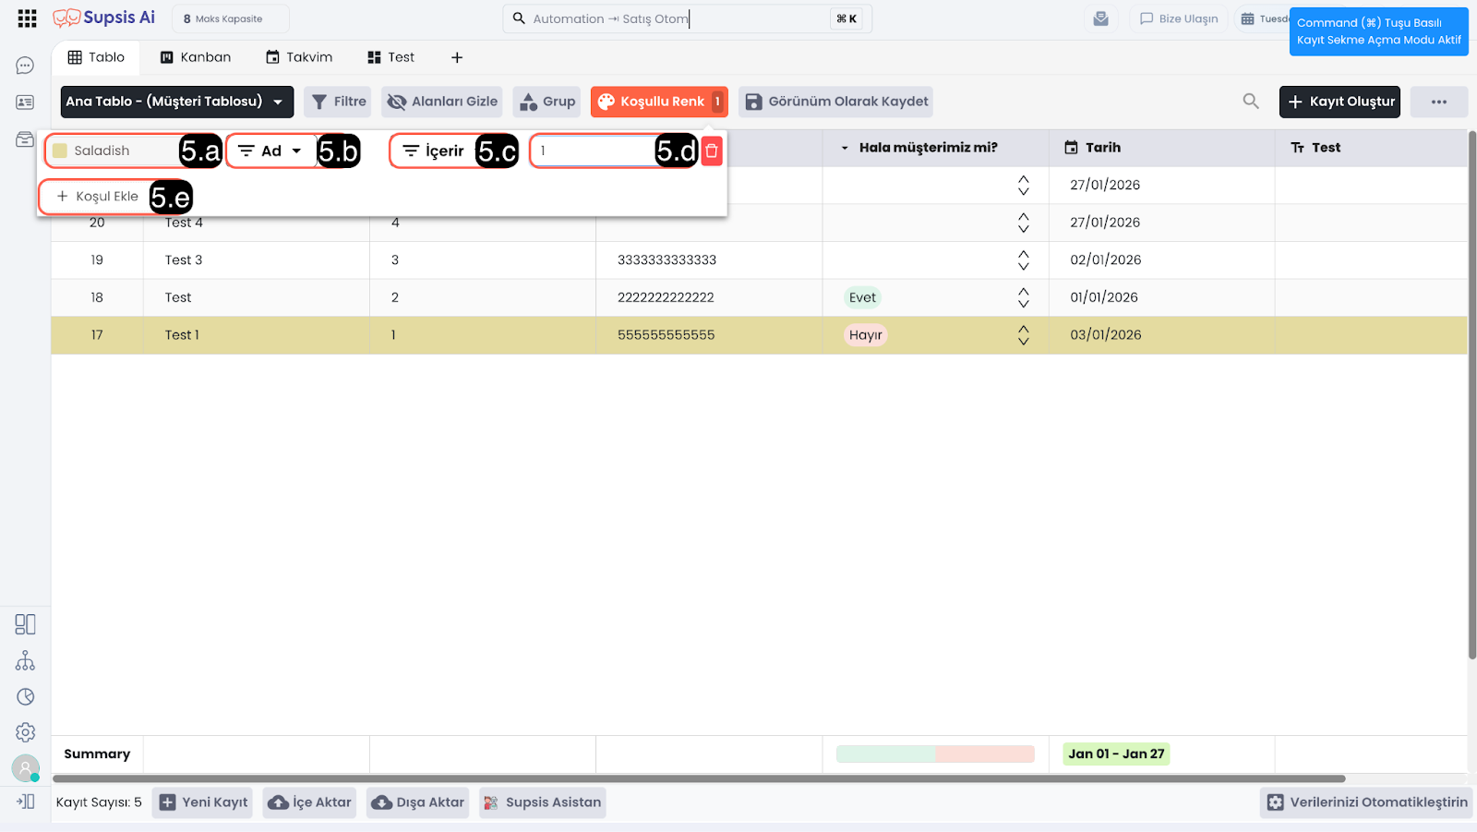The image size is (1477, 832).
Task: Click the table search magnifier icon
Action: (x=1251, y=102)
